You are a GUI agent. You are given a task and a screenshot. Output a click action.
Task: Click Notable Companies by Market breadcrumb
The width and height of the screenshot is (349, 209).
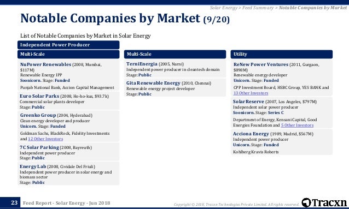pyautogui.click(x=313, y=8)
